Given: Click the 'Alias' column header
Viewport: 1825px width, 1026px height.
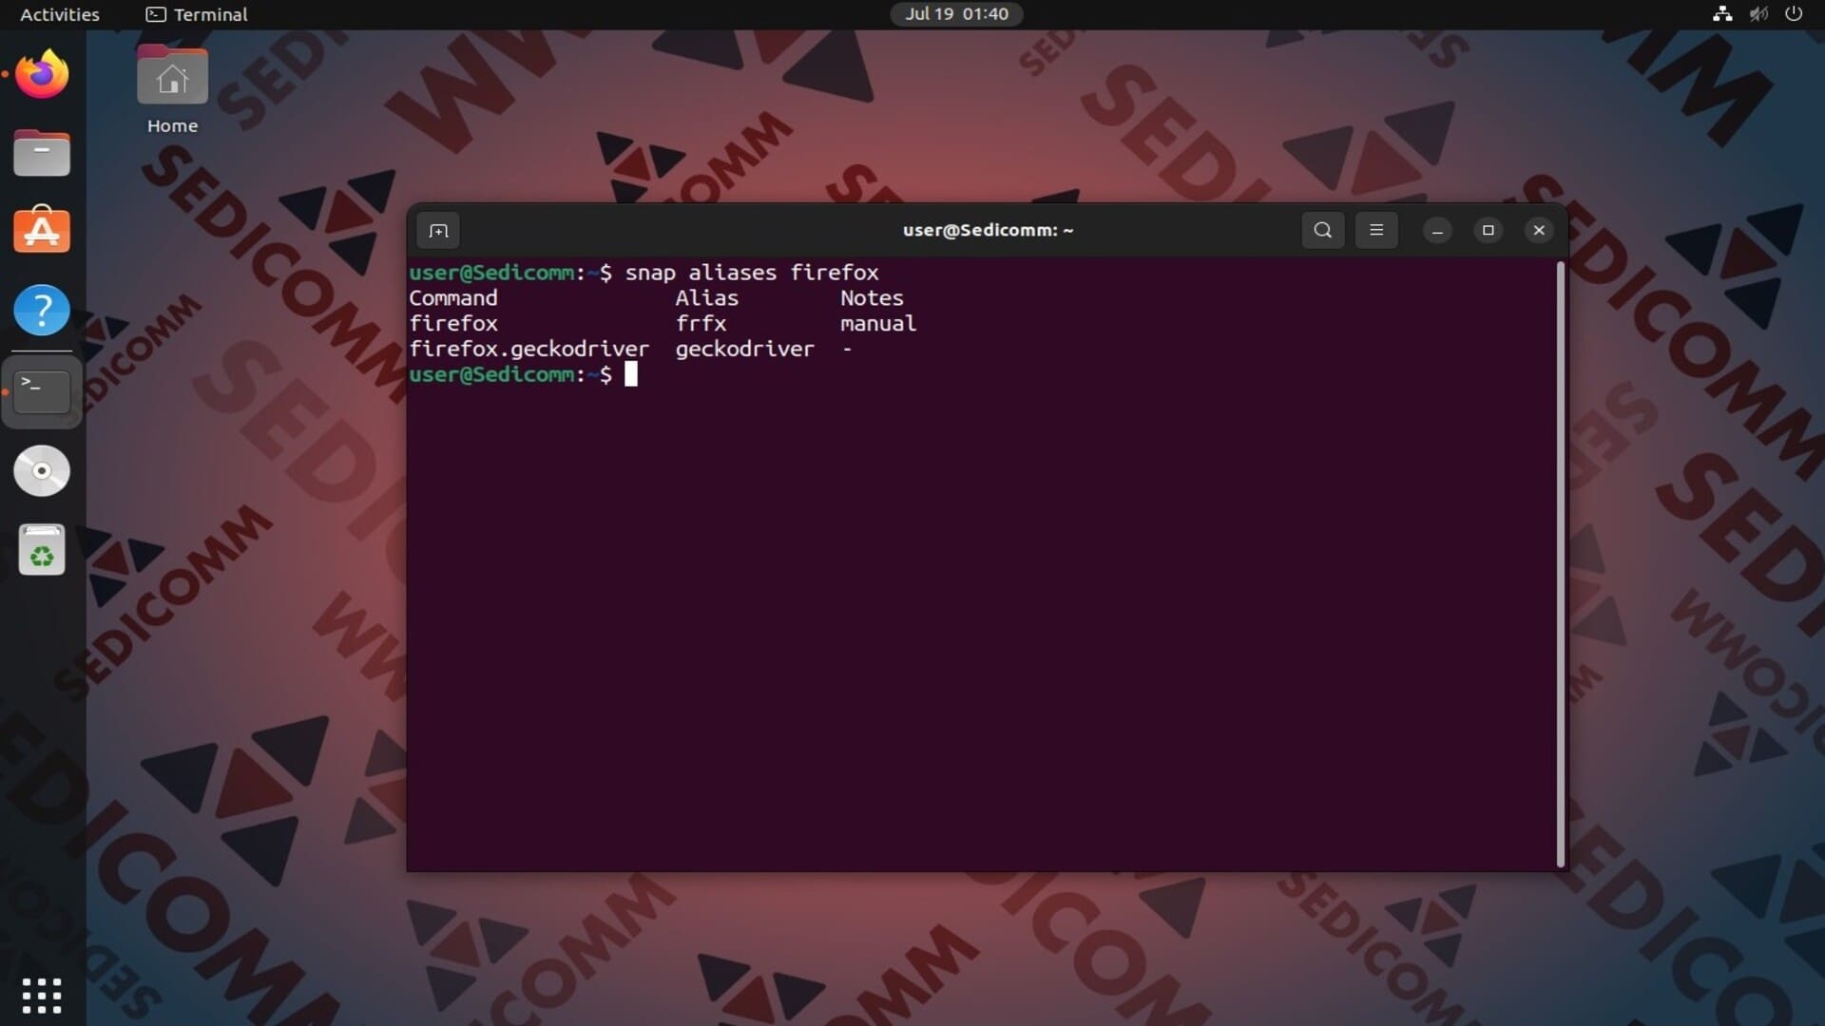Looking at the screenshot, I should (706, 298).
